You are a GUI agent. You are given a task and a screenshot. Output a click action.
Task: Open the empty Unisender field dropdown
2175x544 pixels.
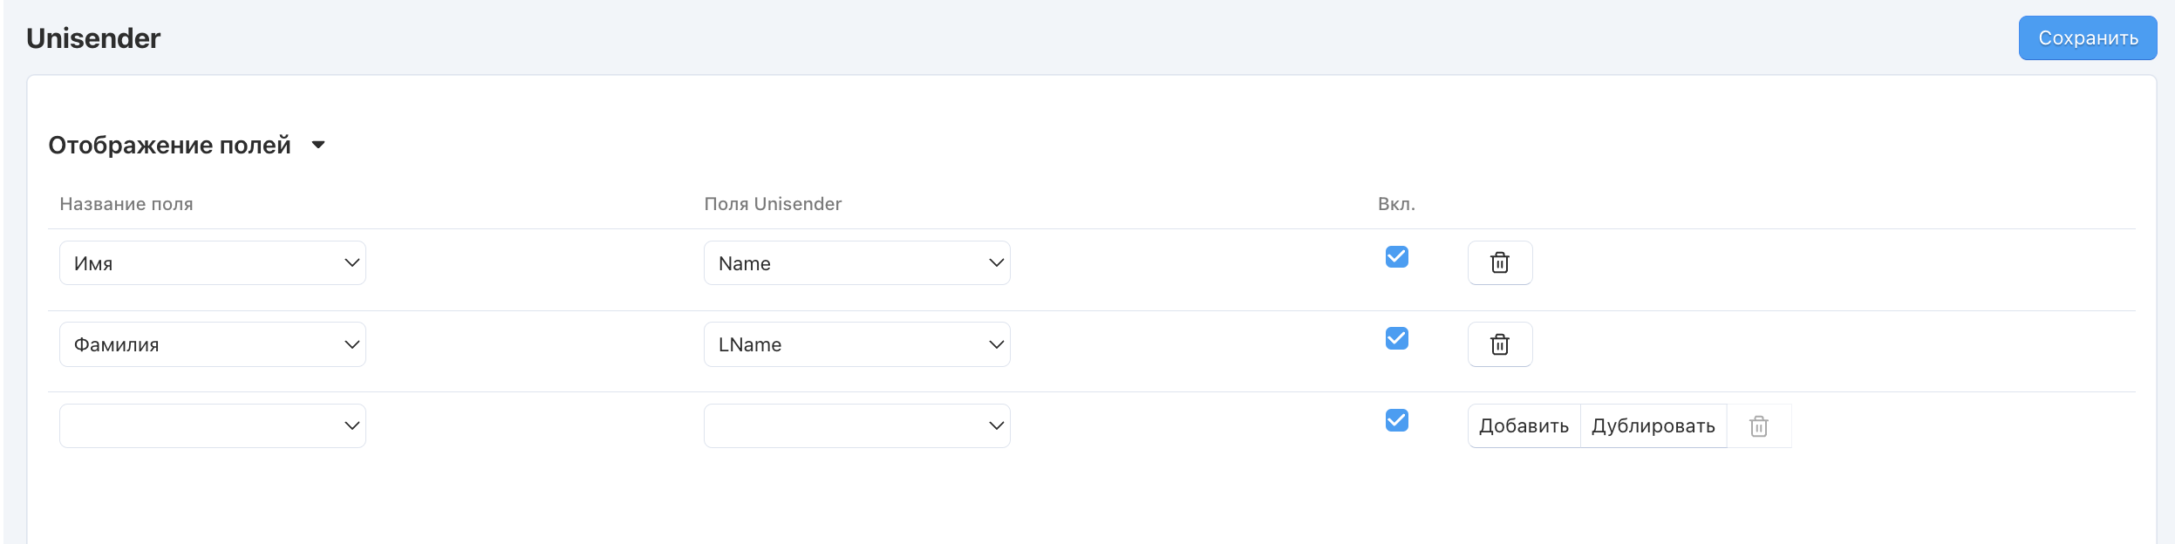856,426
